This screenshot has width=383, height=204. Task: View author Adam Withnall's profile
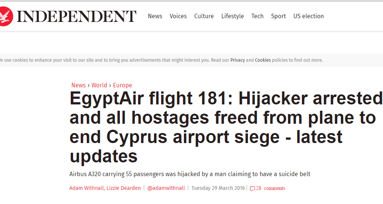[x=86, y=188]
